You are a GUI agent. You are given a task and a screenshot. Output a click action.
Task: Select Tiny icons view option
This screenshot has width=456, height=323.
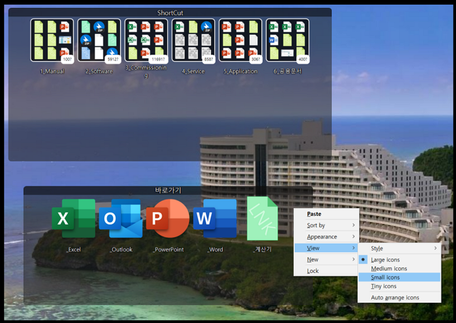tap(399, 286)
